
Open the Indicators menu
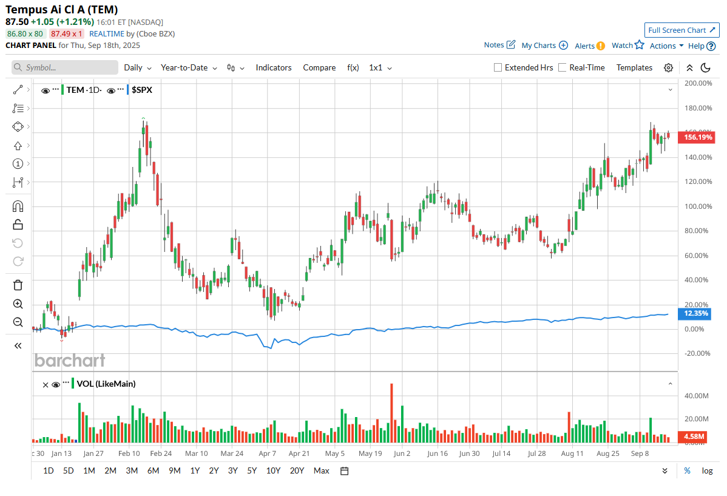tap(274, 68)
